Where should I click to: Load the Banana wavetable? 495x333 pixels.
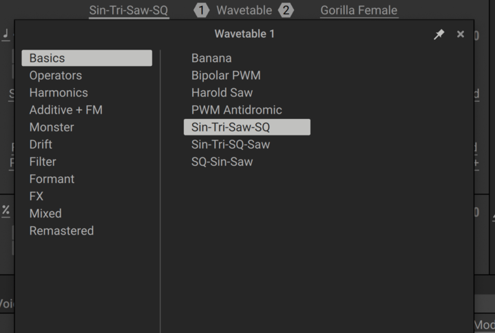[211, 58]
